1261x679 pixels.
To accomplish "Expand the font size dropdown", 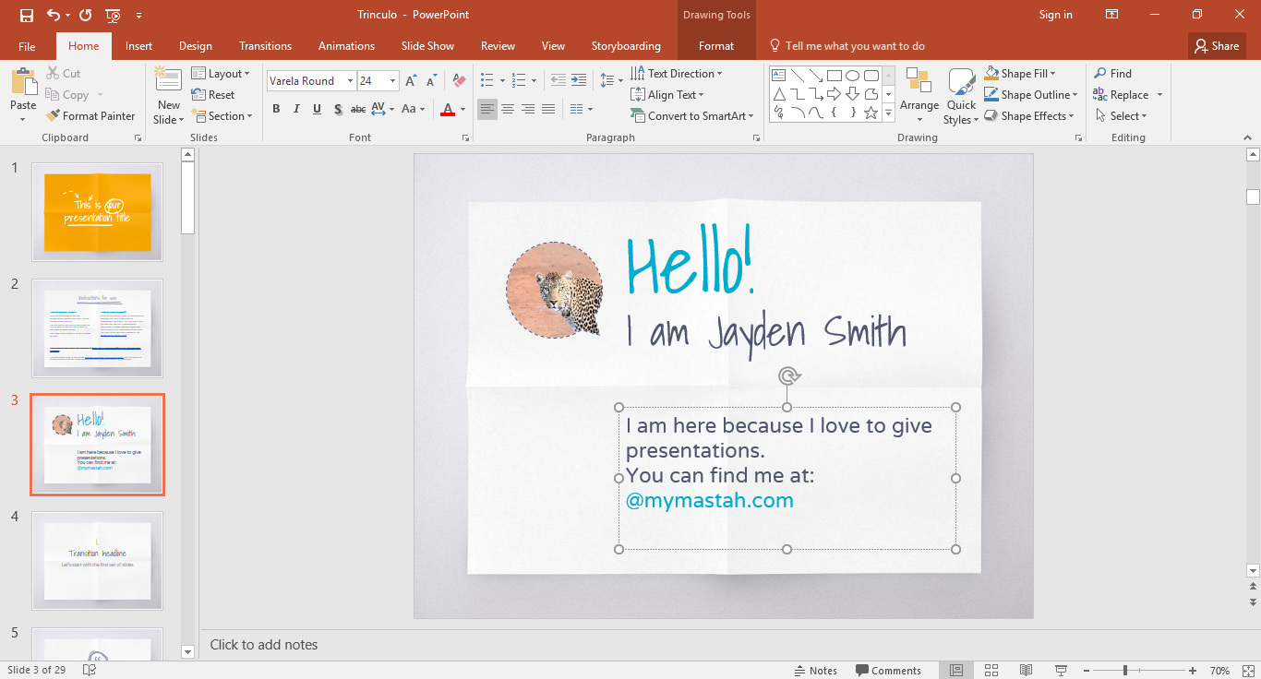I will pyautogui.click(x=393, y=81).
